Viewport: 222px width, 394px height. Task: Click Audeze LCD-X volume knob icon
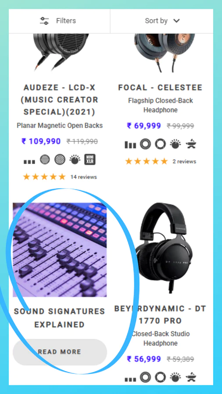[x=75, y=159]
